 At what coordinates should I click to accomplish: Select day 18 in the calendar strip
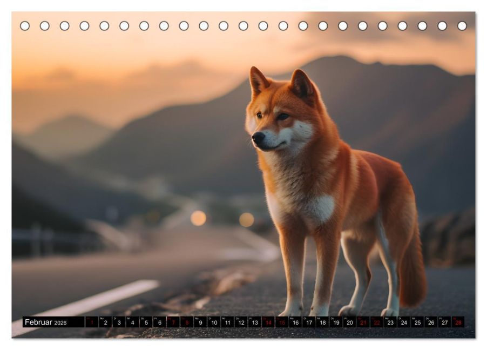(322, 322)
